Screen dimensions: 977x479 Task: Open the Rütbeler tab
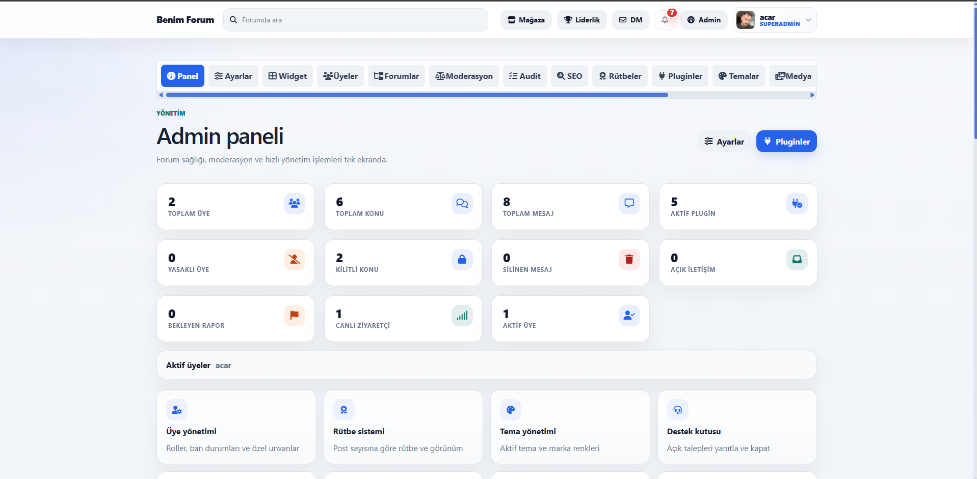click(620, 76)
